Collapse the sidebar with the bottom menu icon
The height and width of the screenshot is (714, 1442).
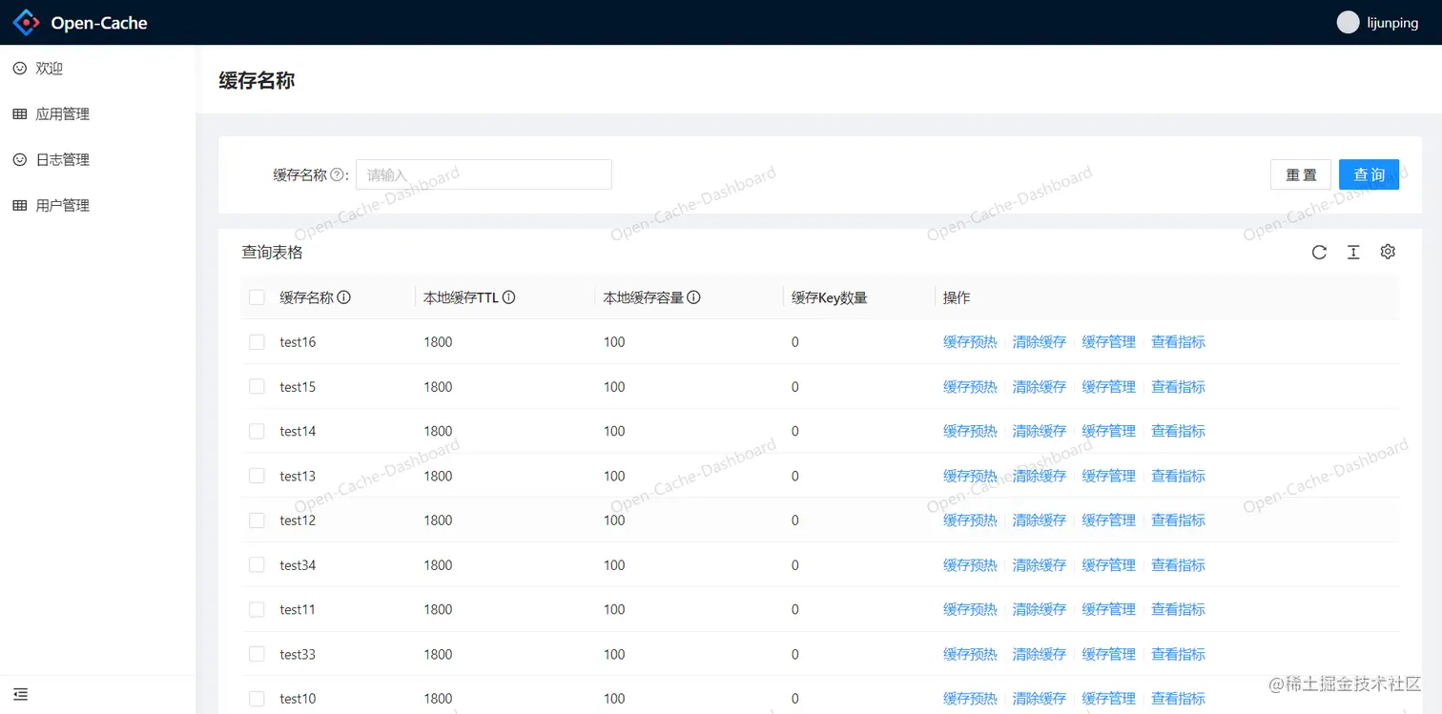pos(21,695)
